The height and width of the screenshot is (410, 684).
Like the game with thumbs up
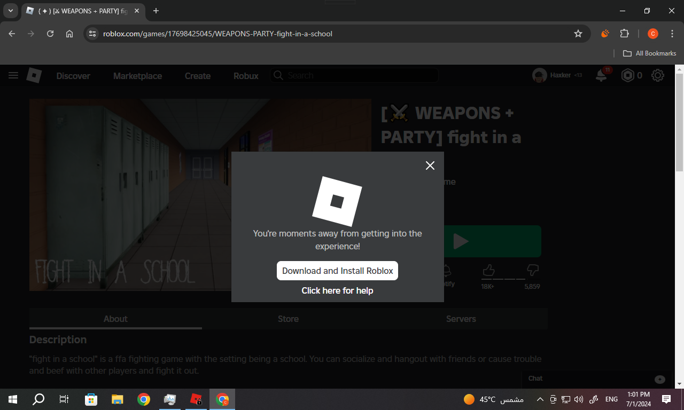(x=488, y=270)
